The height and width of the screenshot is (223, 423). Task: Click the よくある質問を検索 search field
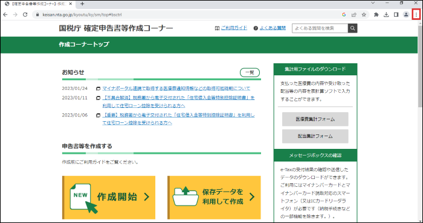(x=320, y=28)
